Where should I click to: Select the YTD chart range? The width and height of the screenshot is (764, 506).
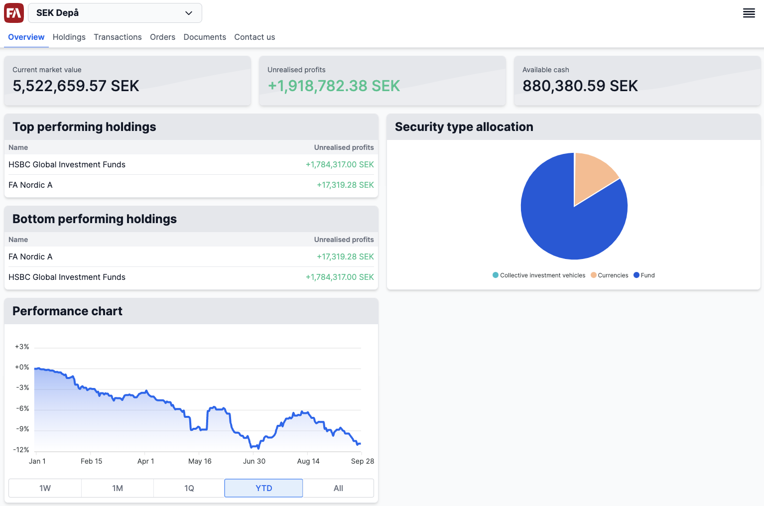(264, 488)
